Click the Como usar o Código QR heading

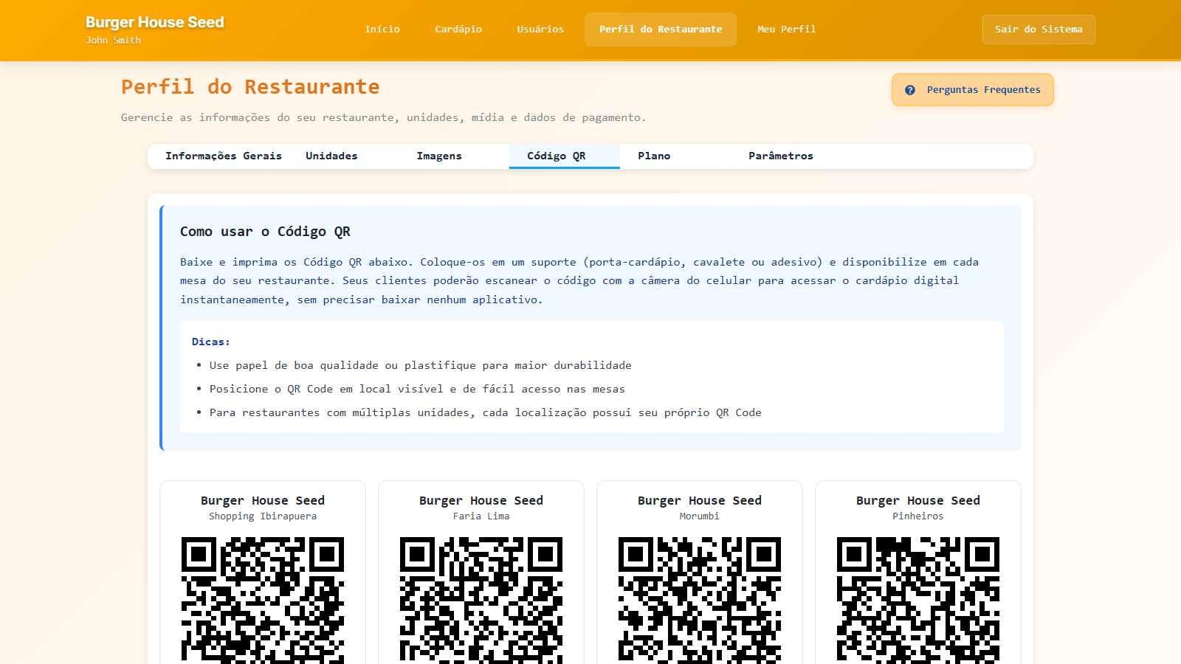[x=265, y=232]
